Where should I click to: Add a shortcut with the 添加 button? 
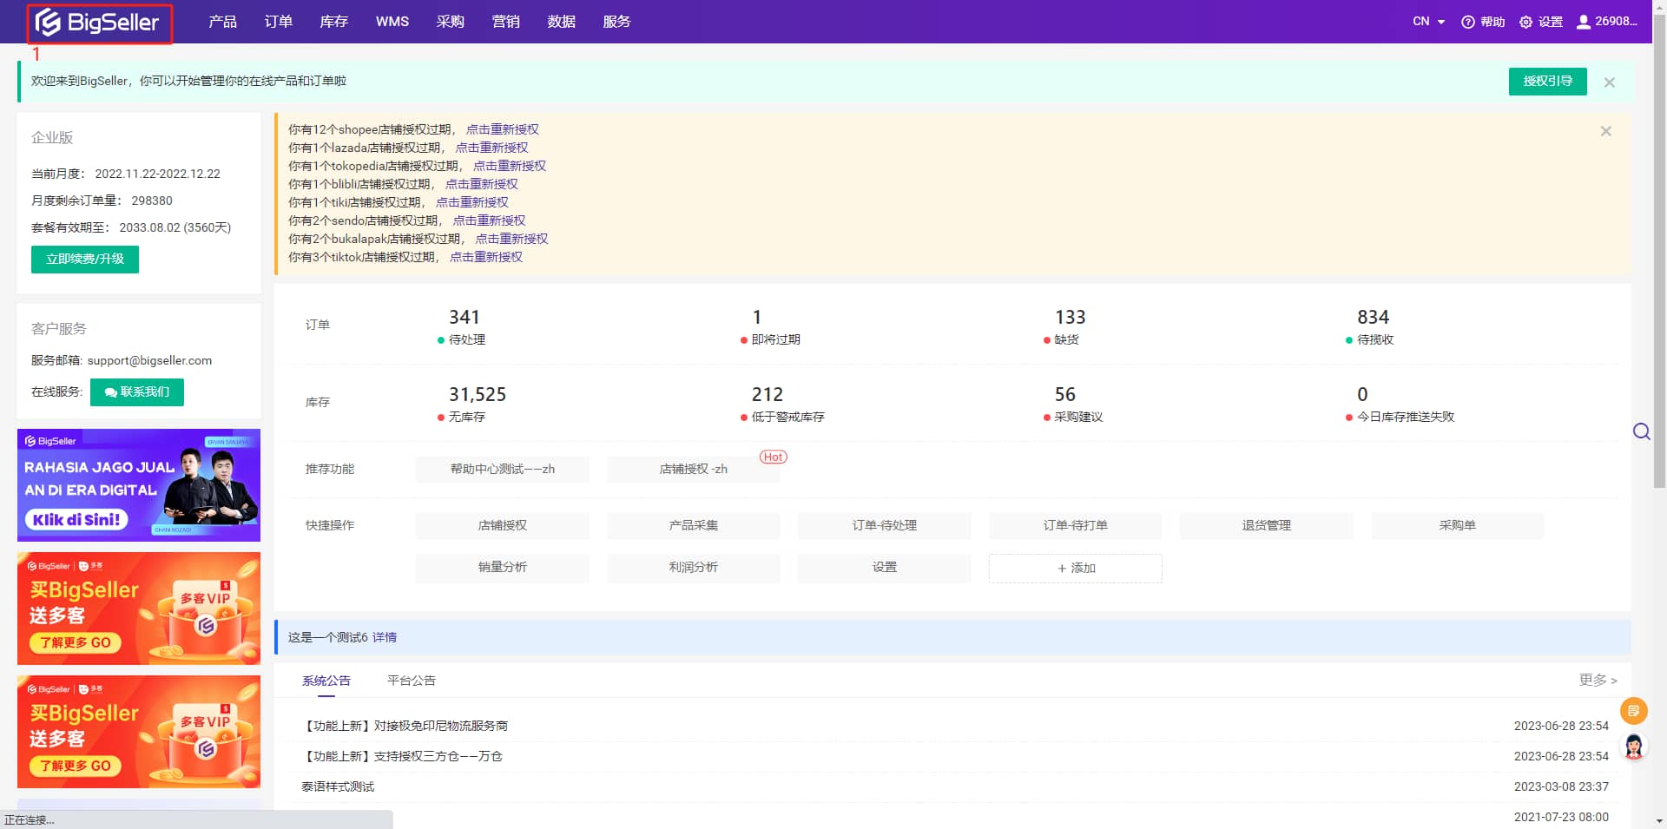[1075, 568]
